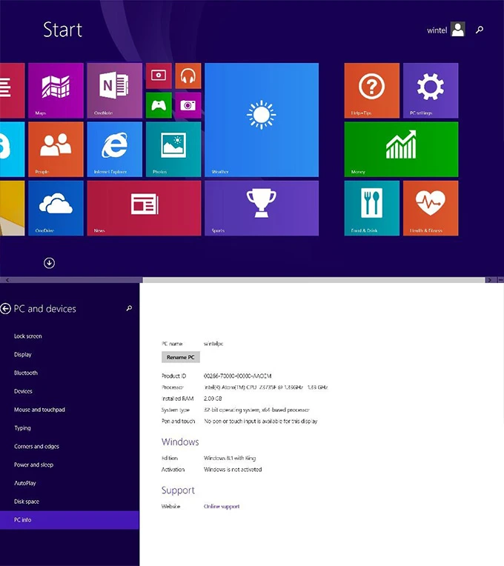Click the Windows 8.1 with Bing edition text
This screenshot has height=566, width=504.
coord(230,458)
